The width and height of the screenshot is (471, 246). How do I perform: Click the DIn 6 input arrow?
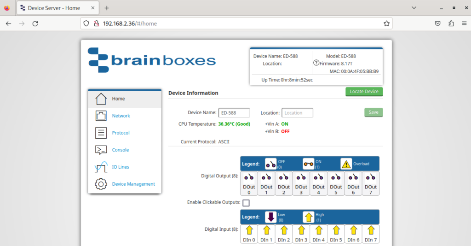pyautogui.click(x=353, y=230)
